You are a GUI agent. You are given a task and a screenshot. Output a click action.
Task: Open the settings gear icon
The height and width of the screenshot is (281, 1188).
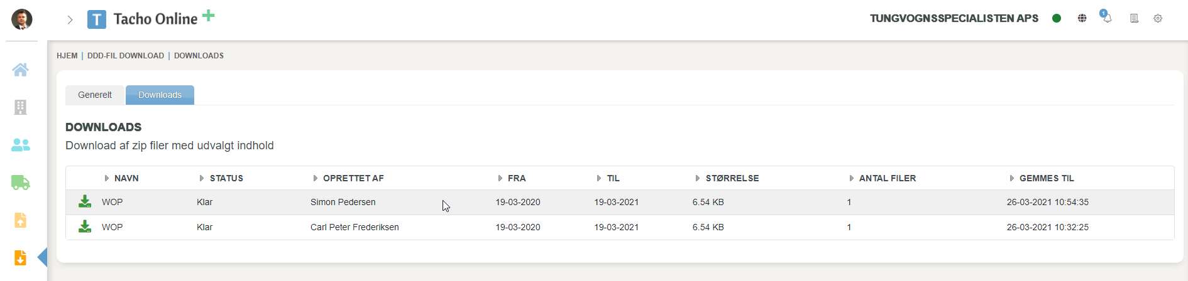[x=1158, y=18]
